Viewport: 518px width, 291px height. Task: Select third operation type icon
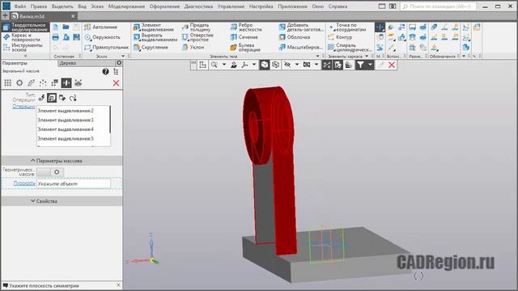pyautogui.click(x=62, y=98)
